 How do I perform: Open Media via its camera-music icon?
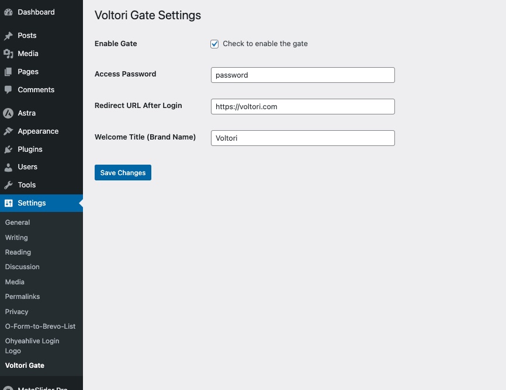pyautogui.click(x=8, y=54)
